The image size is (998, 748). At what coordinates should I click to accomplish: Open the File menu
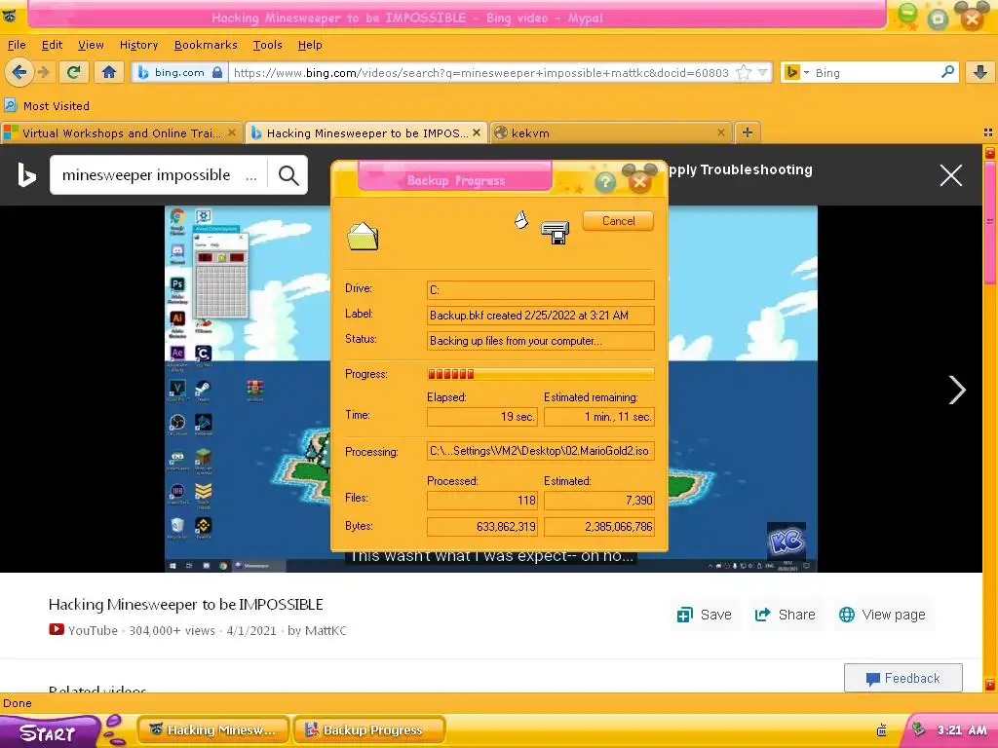coord(17,45)
